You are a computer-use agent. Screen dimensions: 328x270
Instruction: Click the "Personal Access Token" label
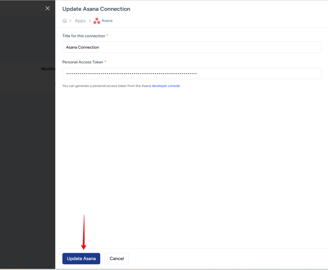(83, 62)
